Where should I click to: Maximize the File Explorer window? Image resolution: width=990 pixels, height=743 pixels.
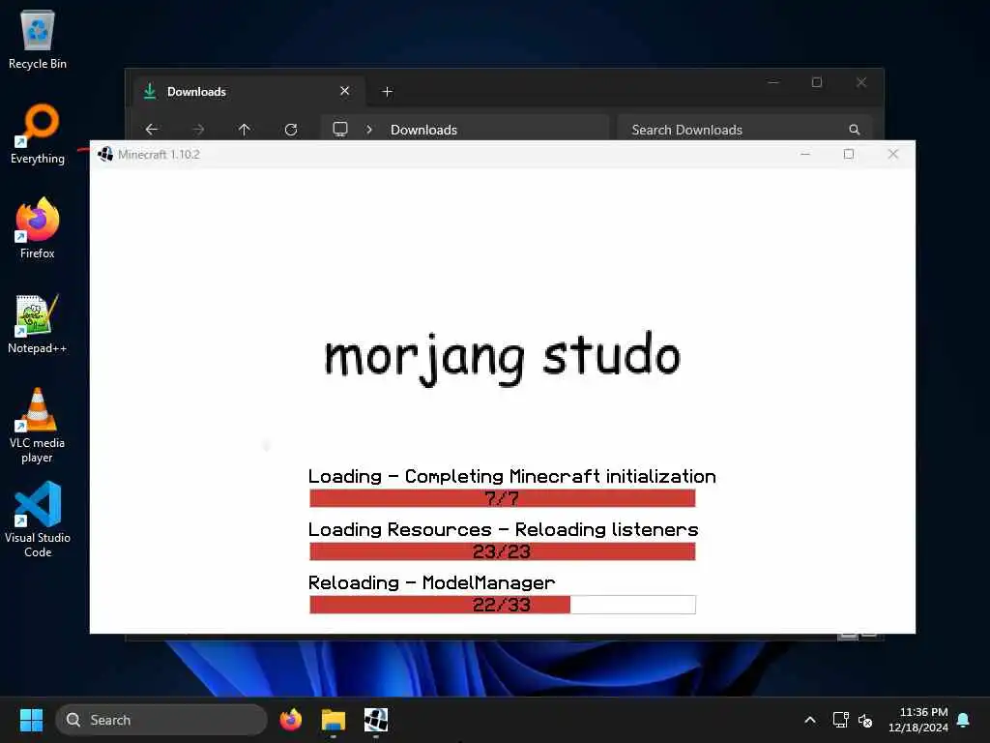817,82
